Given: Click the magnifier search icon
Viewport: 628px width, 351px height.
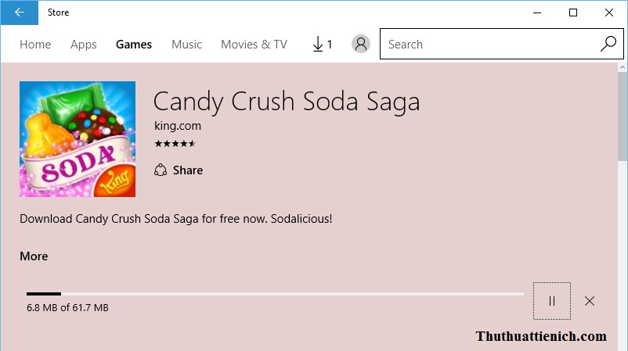Looking at the screenshot, I should coord(608,45).
